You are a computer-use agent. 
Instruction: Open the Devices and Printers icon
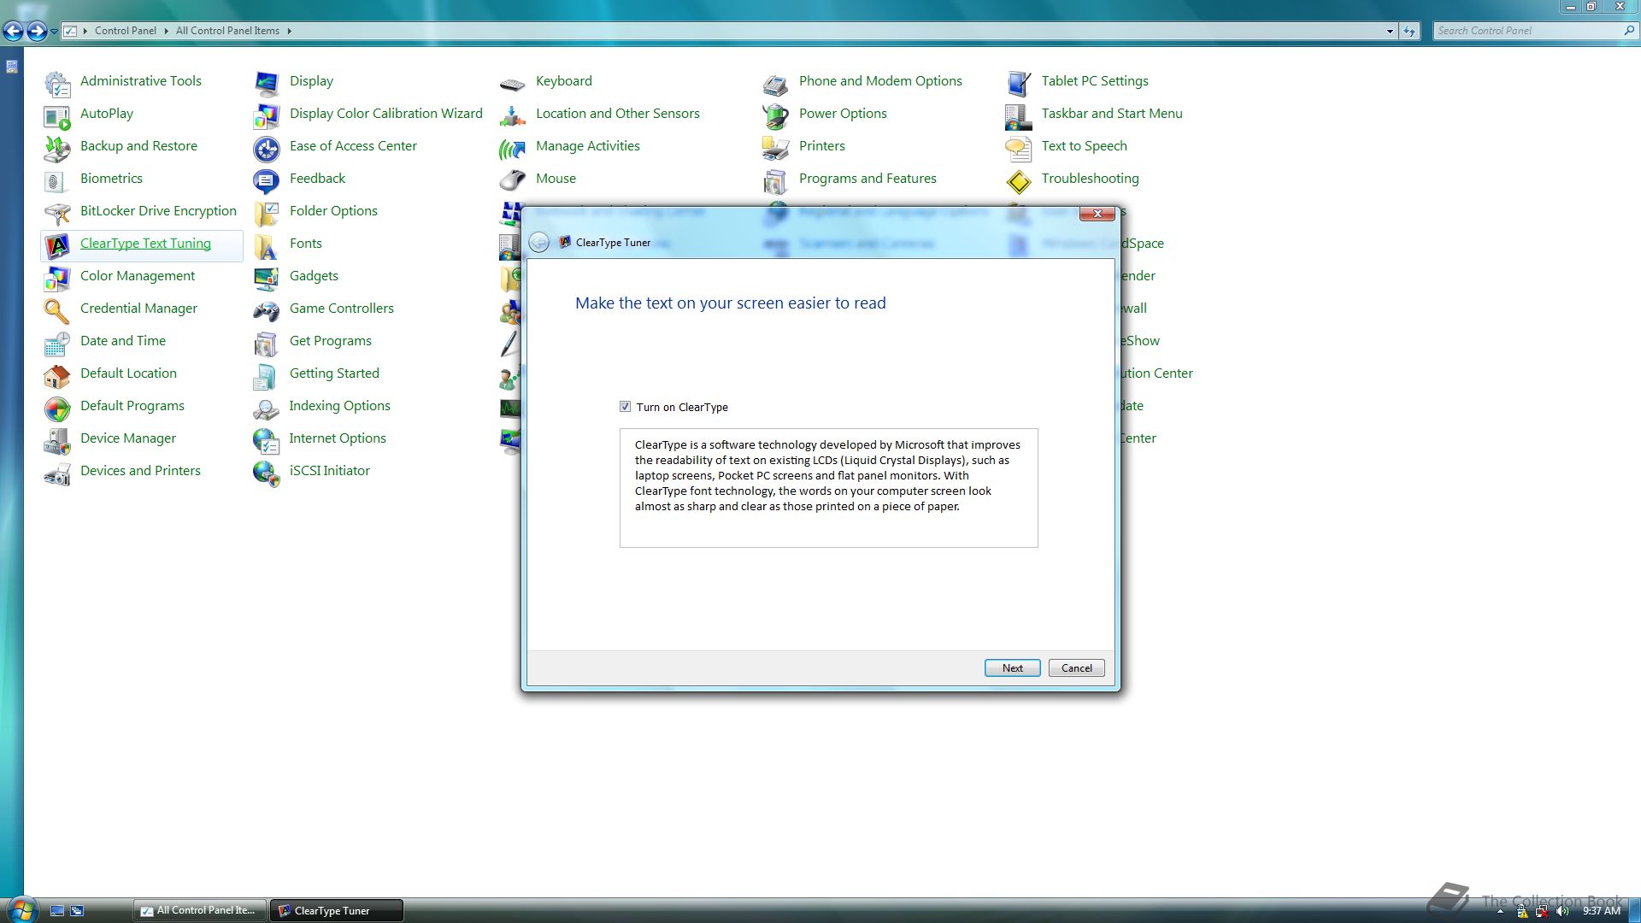pos(57,473)
